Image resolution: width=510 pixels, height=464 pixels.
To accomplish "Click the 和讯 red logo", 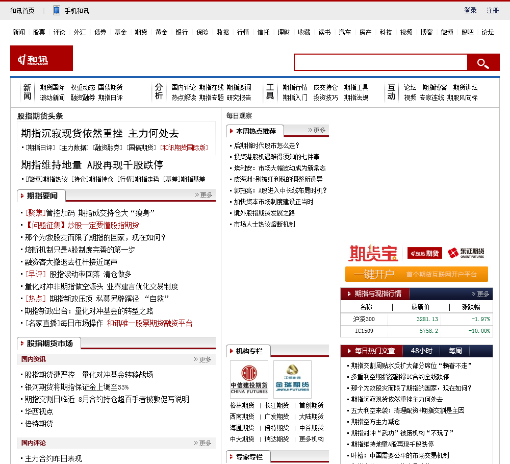I will (x=42, y=58).
